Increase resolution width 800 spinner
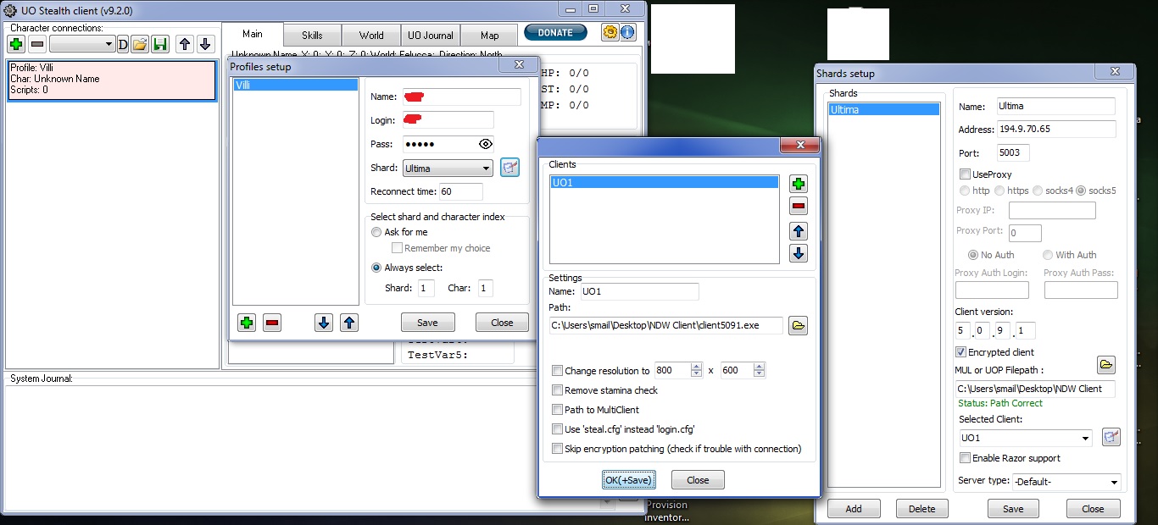The width and height of the screenshot is (1158, 525). click(697, 367)
